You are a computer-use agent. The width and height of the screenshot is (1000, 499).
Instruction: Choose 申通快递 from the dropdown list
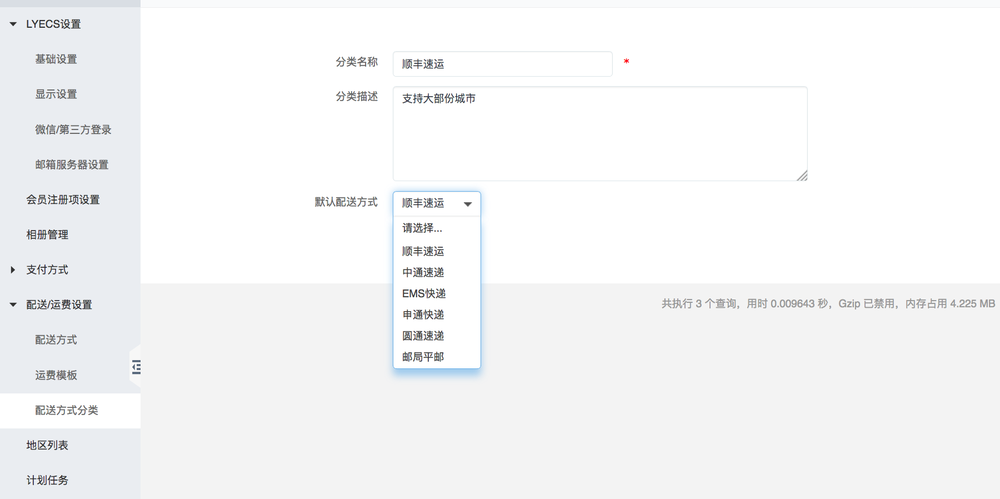[x=437, y=315]
